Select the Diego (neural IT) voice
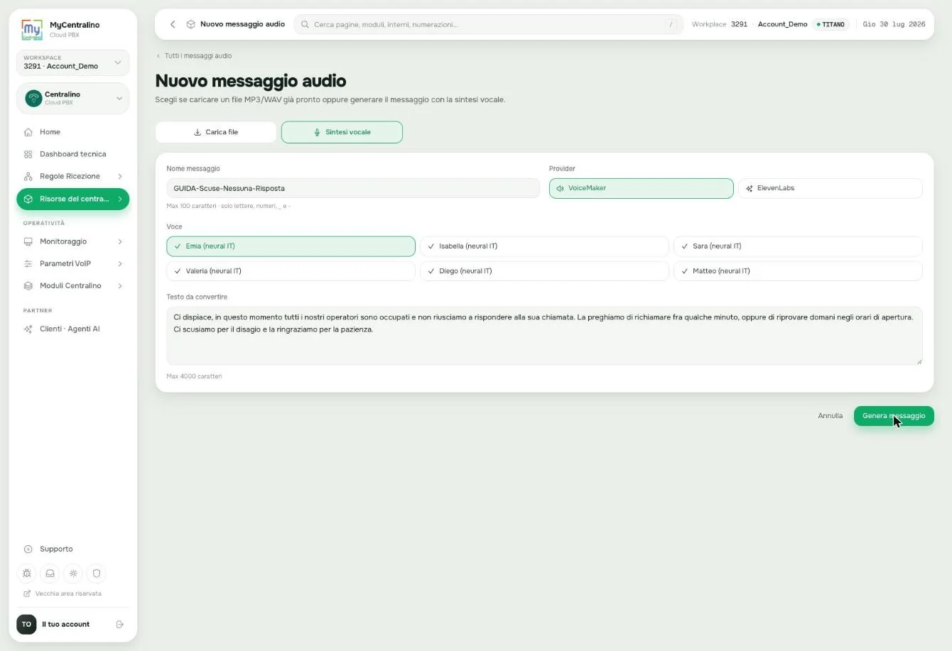The height and width of the screenshot is (651, 952). pos(544,271)
